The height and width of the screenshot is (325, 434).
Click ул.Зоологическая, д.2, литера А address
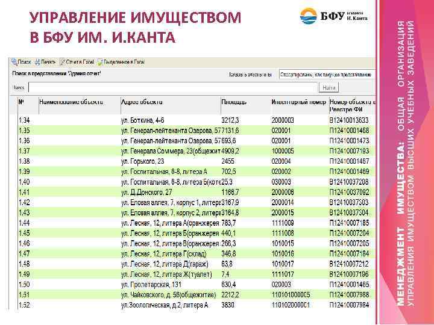(165, 305)
